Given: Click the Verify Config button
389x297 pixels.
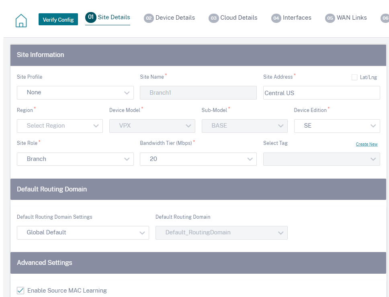Looking at the screenshot, I should (58, 19).
